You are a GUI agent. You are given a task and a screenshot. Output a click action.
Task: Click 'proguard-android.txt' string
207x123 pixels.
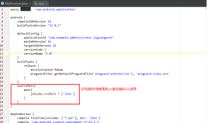pos(112,74)
